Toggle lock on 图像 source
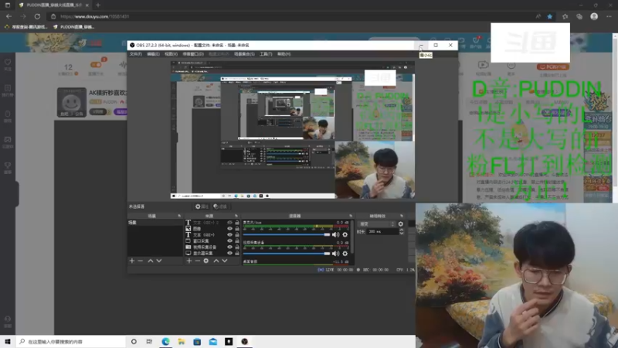The width and height of the screenshot is (618, 348). coord(237,228)
